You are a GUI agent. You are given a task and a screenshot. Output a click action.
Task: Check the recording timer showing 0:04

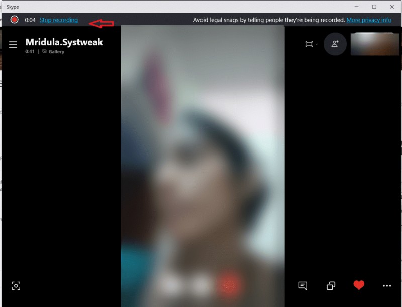[29, 20]
